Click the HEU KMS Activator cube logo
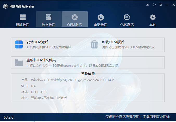 pos(6,6)
